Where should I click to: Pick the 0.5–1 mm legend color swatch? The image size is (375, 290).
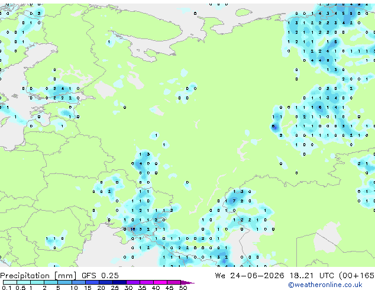pos(24,282)
